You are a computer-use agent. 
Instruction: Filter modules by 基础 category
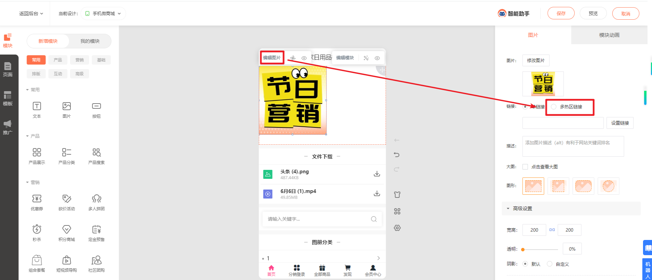tap(101, 60)
